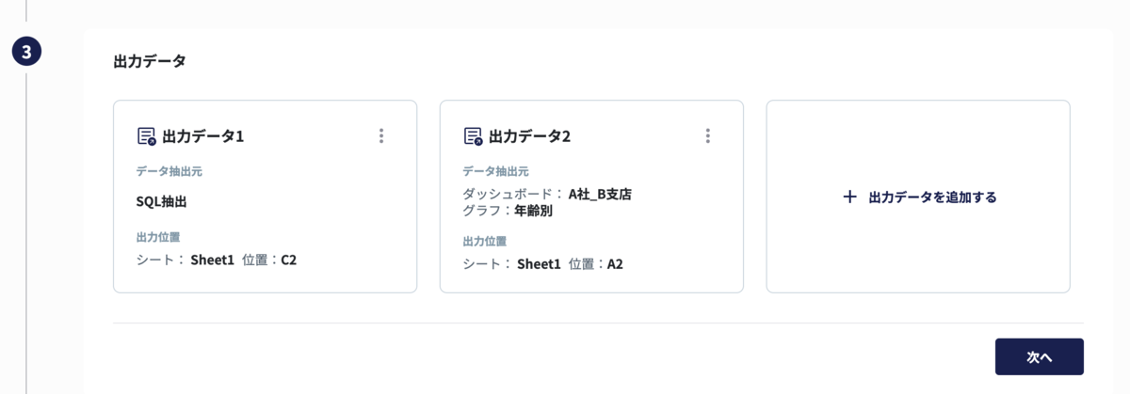Click Sheet1 in the 出力データ1 card
This screenshot has width=1130, height=394.
(212, 260)
